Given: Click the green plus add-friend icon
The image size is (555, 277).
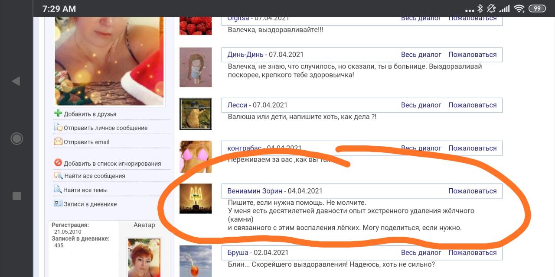Looking at the screenshot, I should click(58, 113).
